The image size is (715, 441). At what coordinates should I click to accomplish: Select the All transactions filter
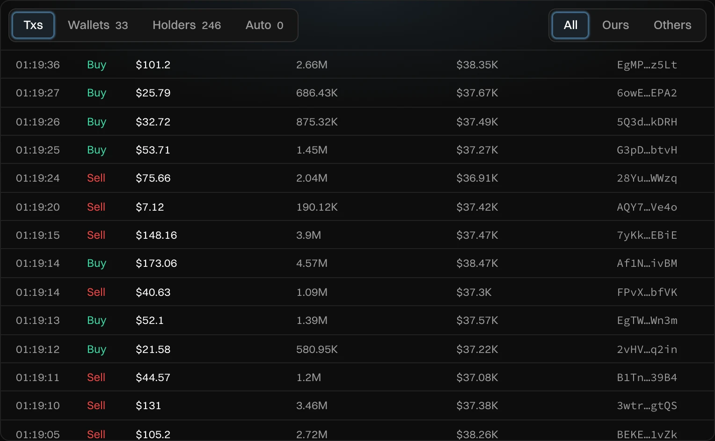tap(570, 25)
